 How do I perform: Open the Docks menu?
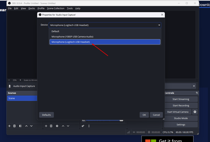coord(32,8)
